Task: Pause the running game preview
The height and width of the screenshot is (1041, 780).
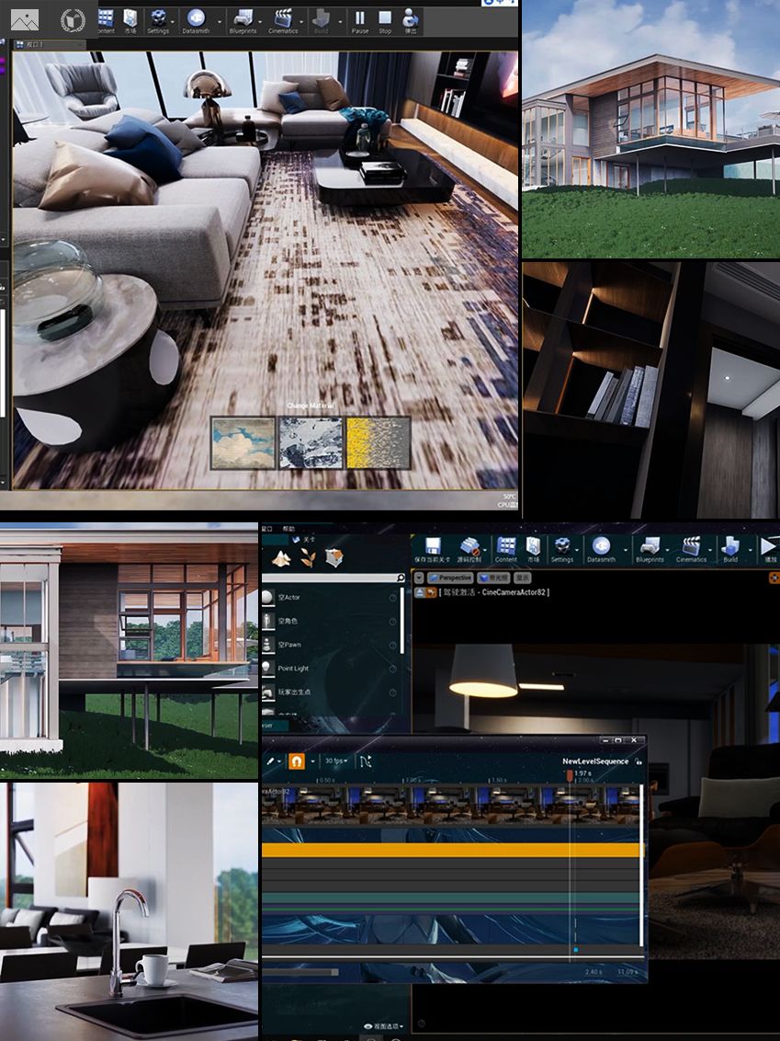Action: [x=362, y=18]
